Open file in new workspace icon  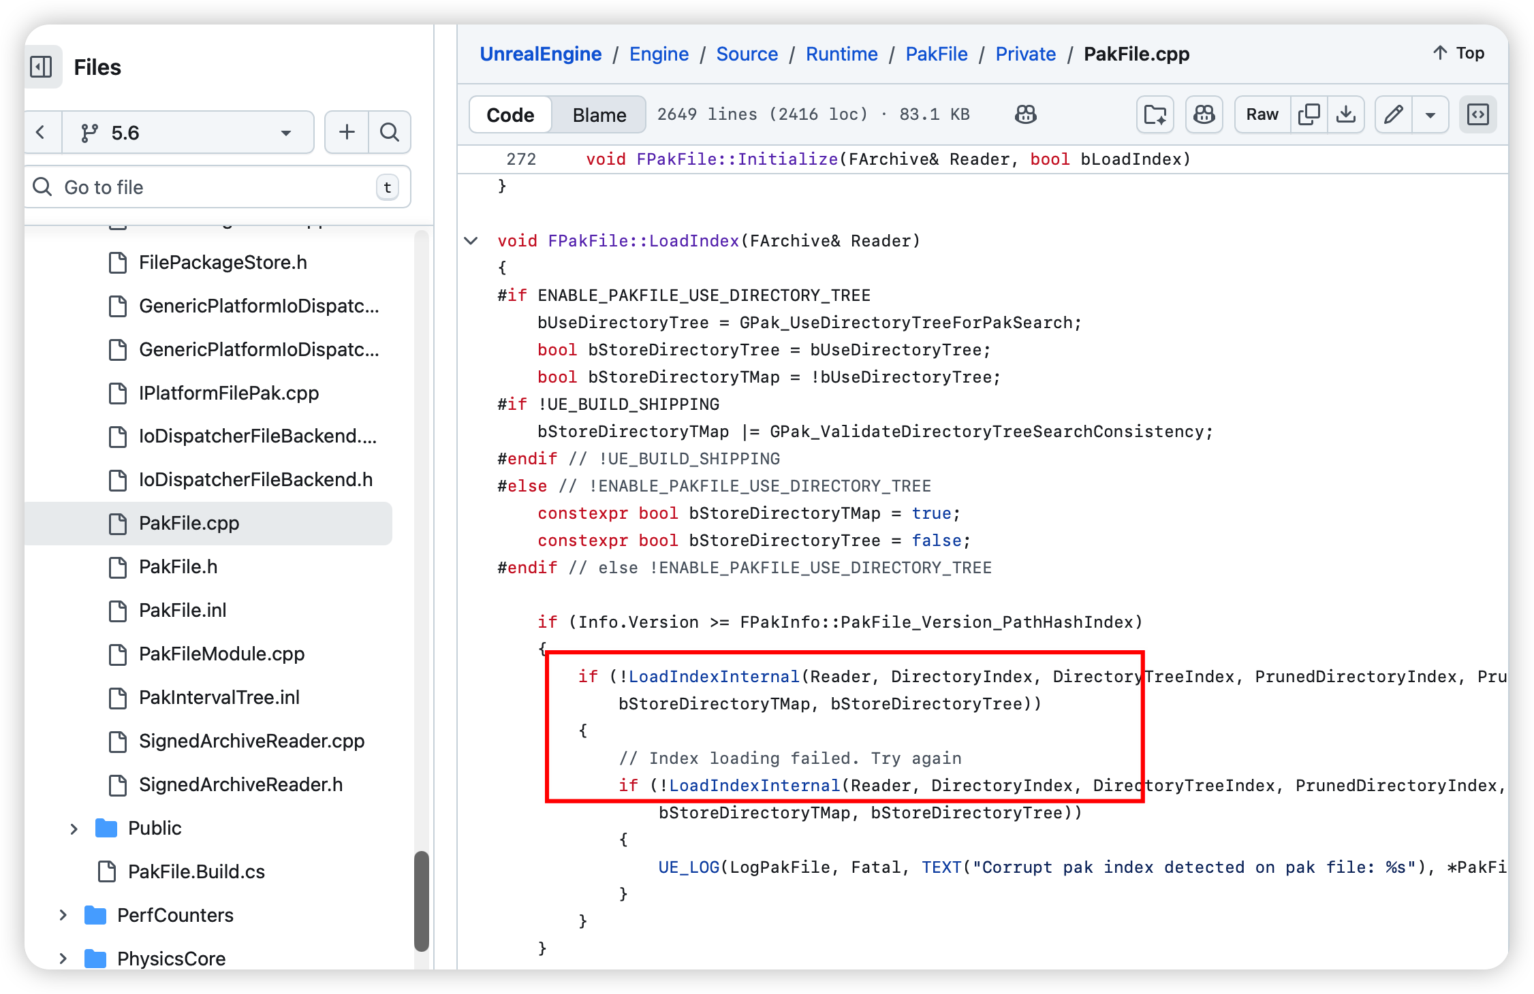[x=1155, y=114]
